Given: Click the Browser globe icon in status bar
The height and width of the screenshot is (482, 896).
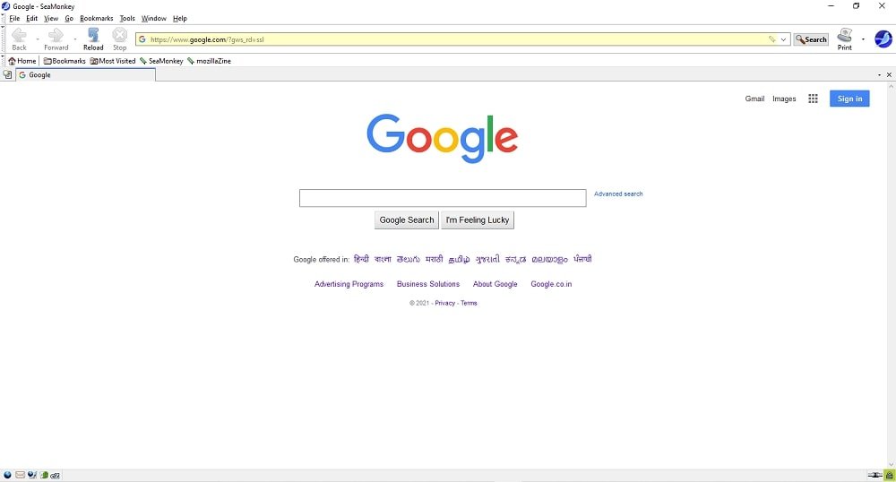Looking at the screenshot, I should pos(7,475).
